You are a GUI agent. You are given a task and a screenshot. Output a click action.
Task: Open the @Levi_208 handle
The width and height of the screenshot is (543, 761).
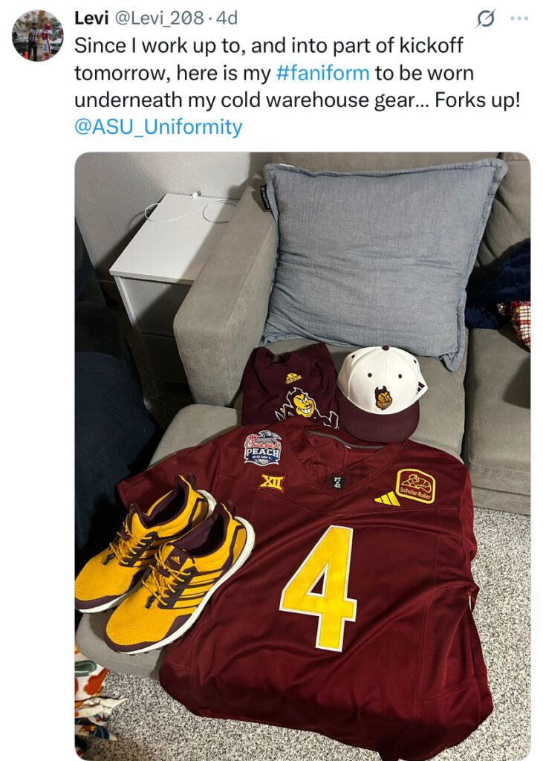pos(159,19)
